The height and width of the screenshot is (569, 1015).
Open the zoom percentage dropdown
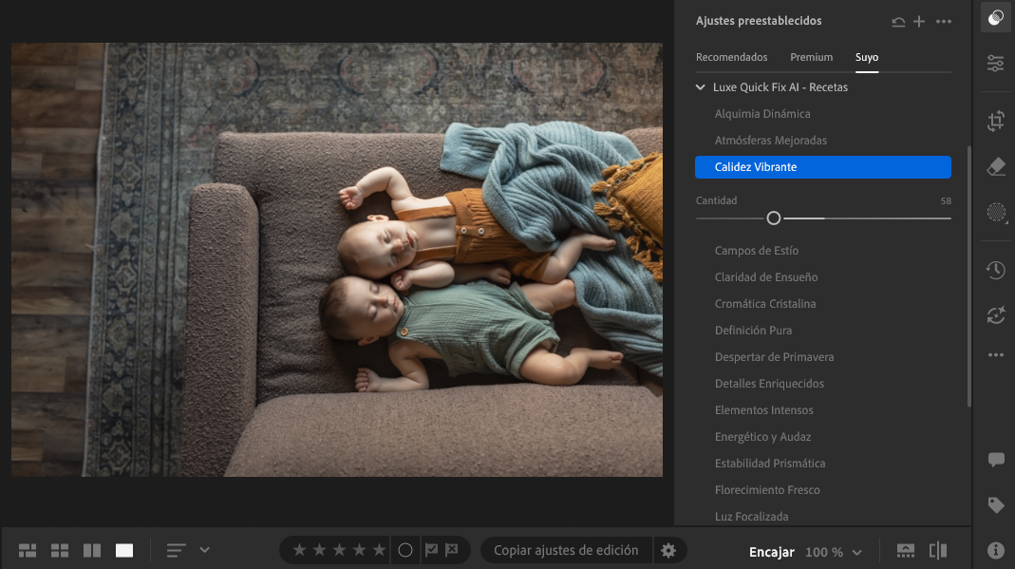tap(857, 552)
